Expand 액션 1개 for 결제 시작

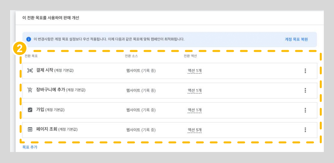tap(194, 71)
